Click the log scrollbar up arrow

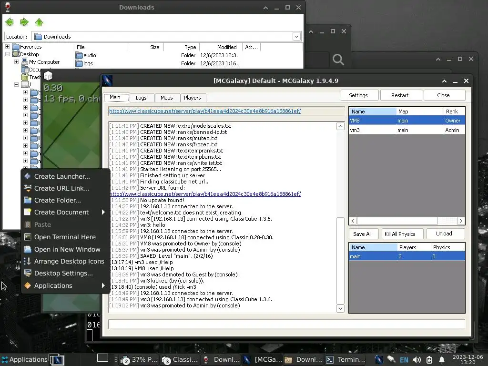pyautogui.click(x=340, y=126)
